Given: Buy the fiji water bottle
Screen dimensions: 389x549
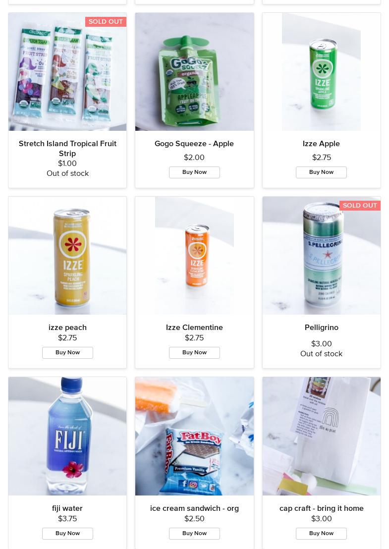Looking at the screenshot, I should 67,533.
